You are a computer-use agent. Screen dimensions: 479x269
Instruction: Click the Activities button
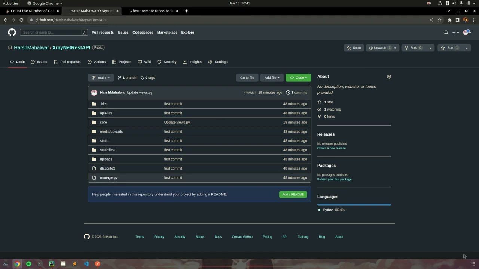[x=11, y=3]
